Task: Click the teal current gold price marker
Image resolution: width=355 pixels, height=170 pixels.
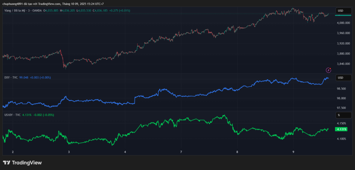Action: [343, 15]
